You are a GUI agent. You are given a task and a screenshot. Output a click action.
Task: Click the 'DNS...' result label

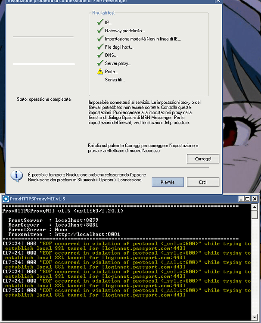coord(111,55)
